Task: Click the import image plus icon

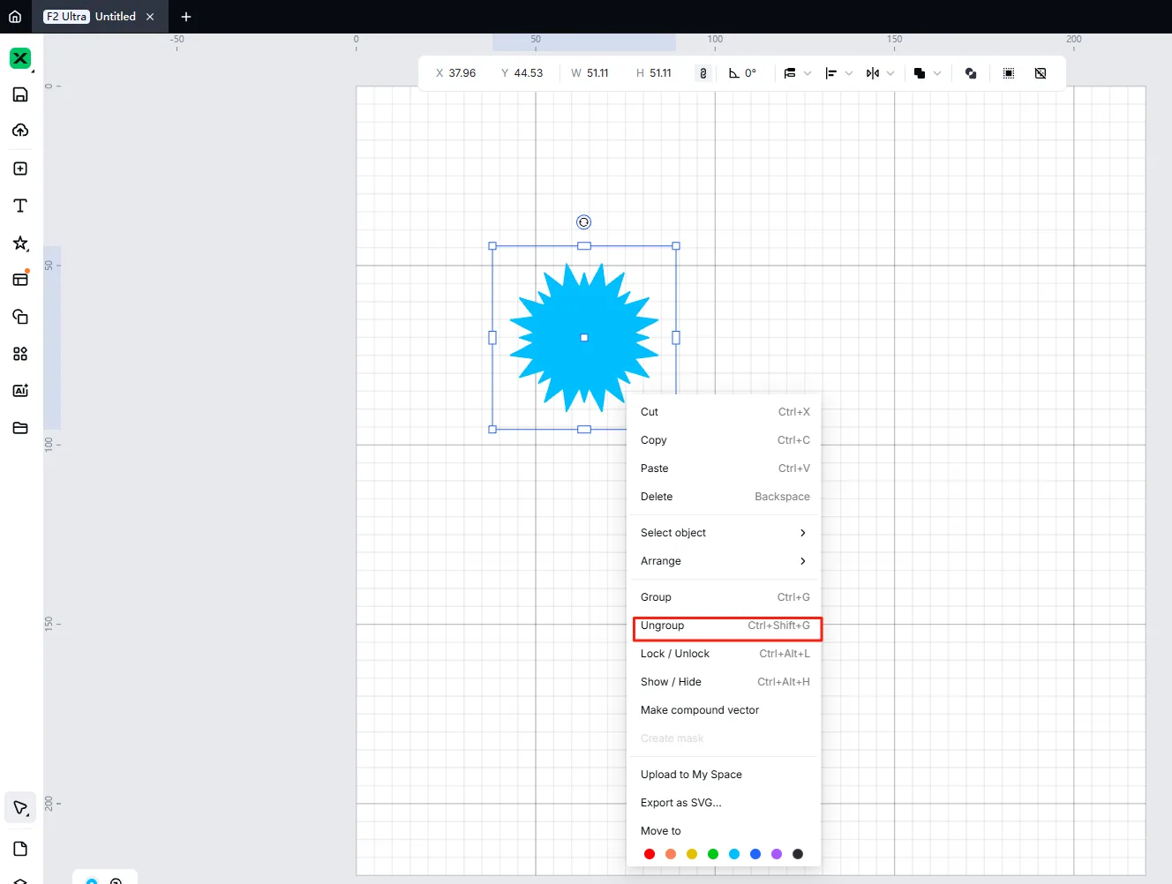Action: 20,169
